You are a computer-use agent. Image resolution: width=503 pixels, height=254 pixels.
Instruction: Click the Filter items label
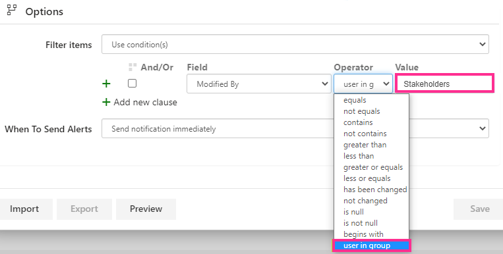69,45
